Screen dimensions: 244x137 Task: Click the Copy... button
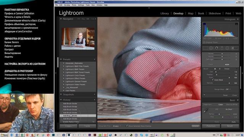[69, 126]
